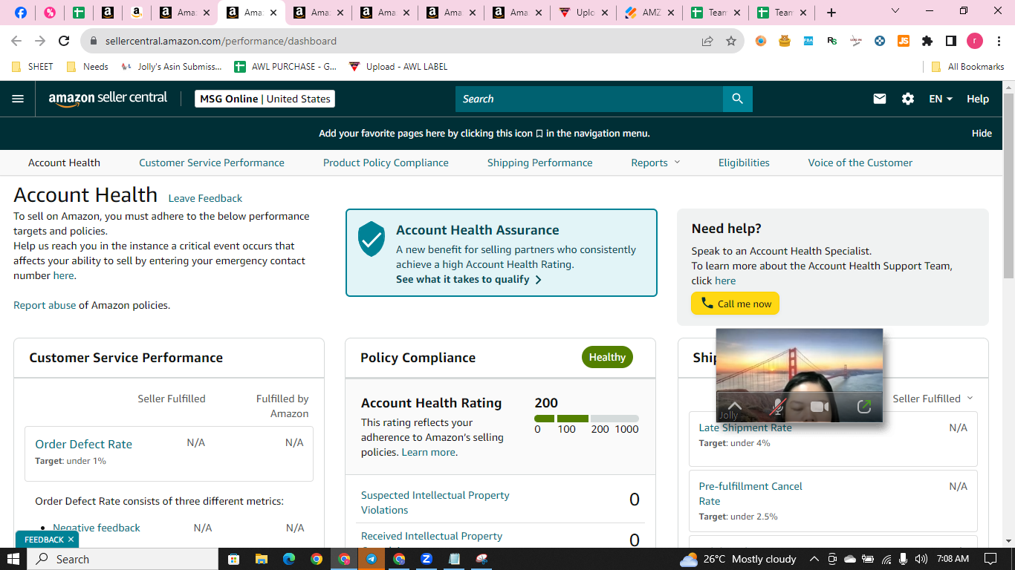Select the Account Health tab

(64, 163)
